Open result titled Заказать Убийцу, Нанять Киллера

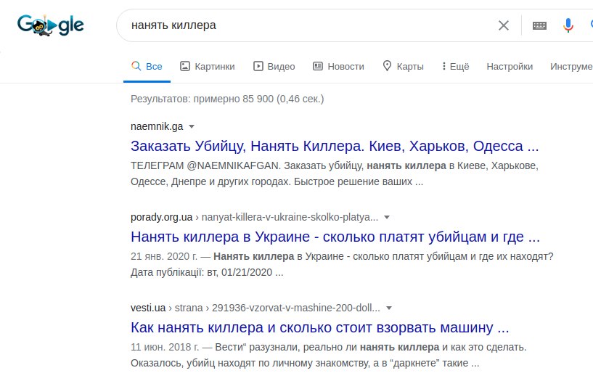335,146
